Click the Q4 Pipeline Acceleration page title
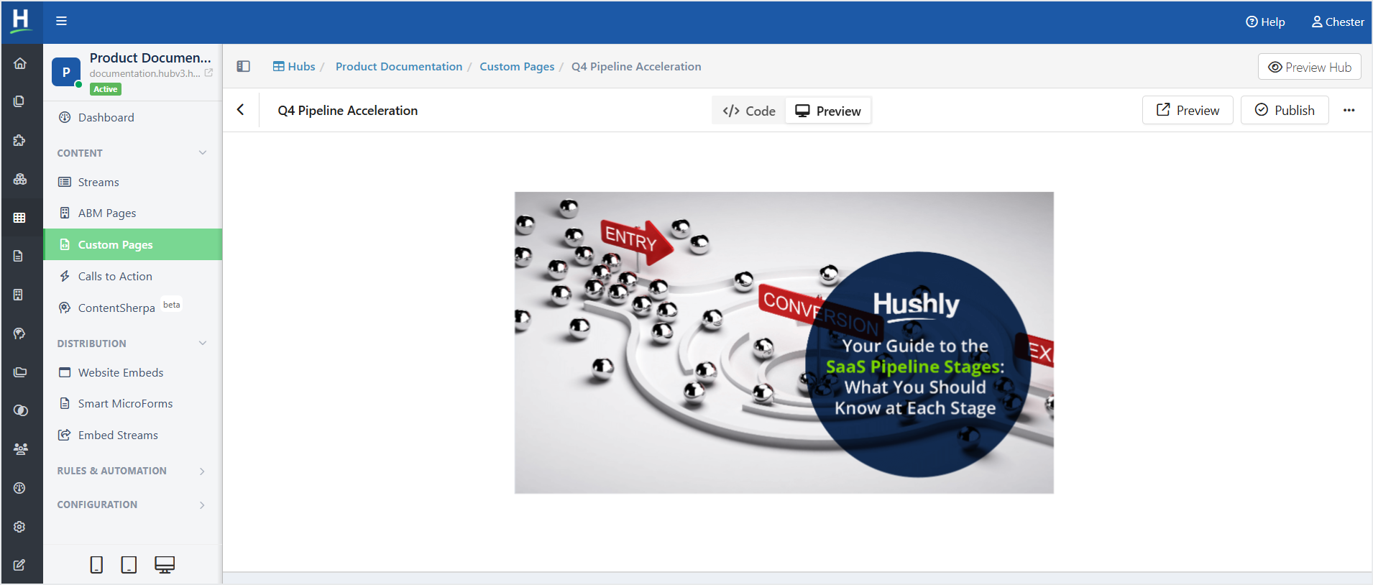Viewport: 1373px width, 585px height. pyautogui.click(x=348, y=110)
